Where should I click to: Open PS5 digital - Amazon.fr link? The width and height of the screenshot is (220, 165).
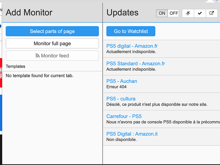click(x=132, y=46)
